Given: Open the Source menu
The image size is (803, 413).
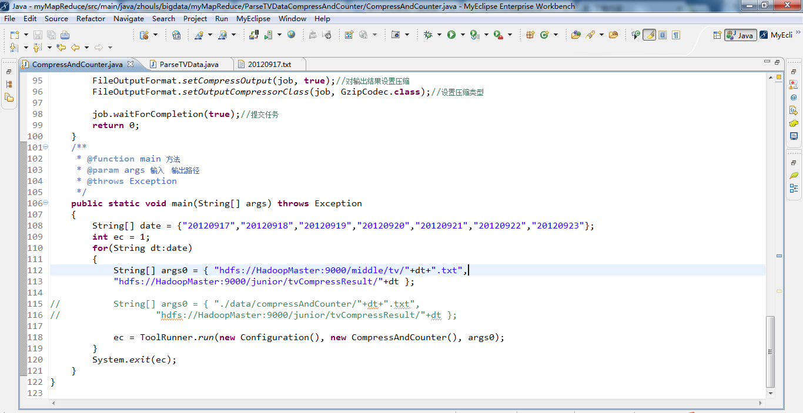Looking at the screenshot, I should pyautogui.click(x=56, y=19).
